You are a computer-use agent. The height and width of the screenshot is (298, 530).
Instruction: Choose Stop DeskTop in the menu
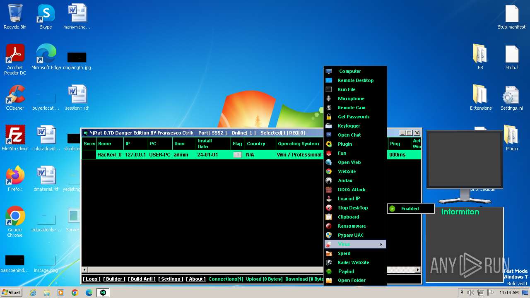click(355, 208)
